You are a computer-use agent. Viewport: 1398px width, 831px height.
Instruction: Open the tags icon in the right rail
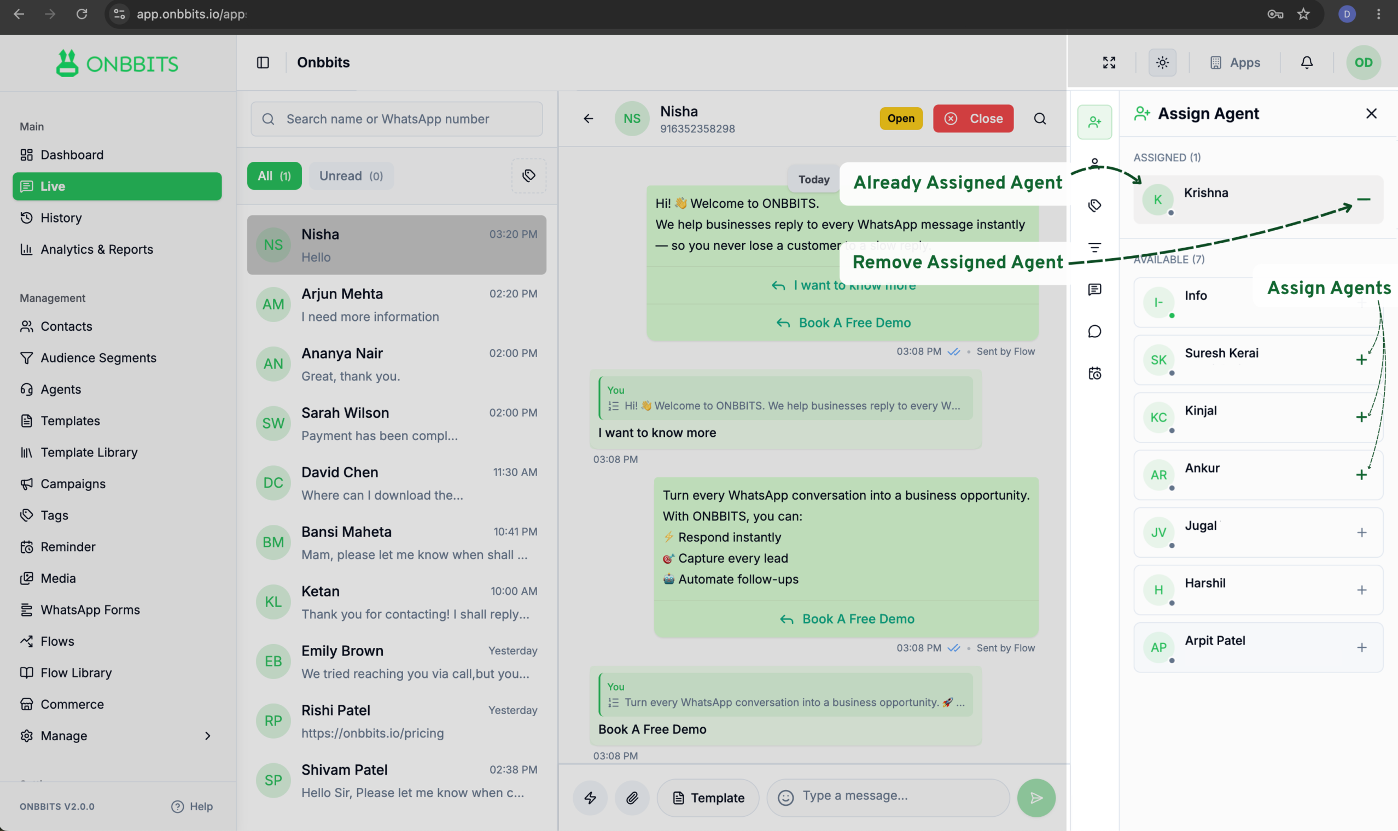(x=1094, y=206)
